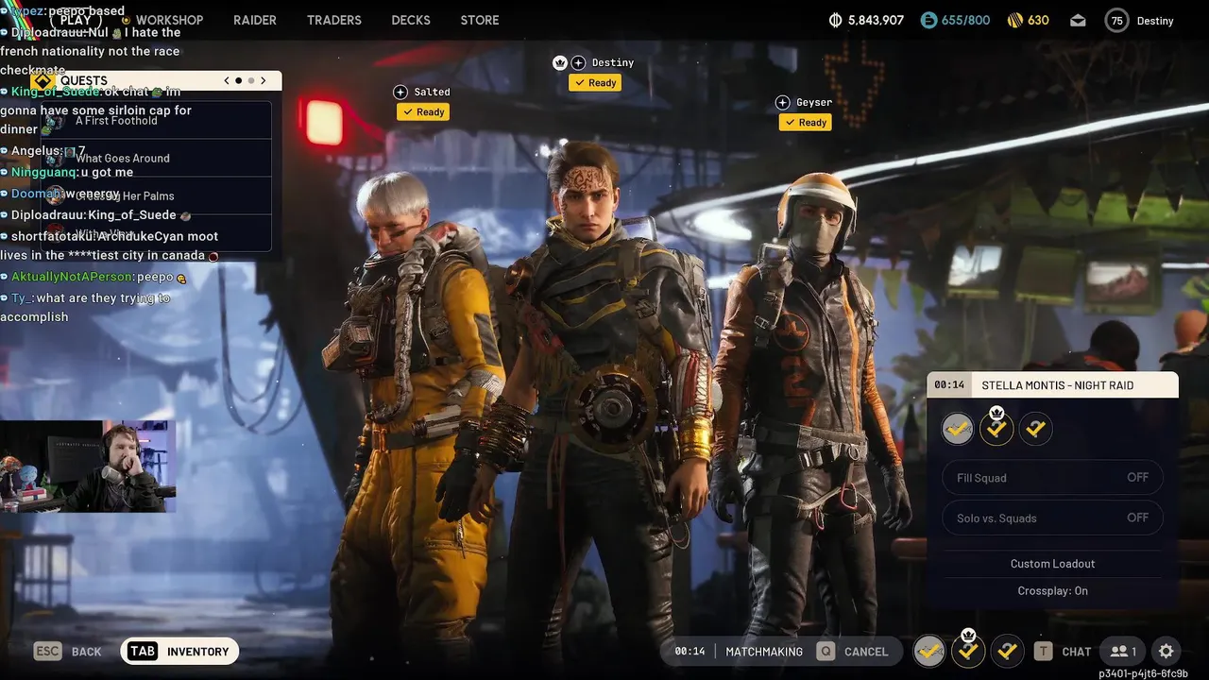Click Geyser's Ready status badge

coord(805,122)
